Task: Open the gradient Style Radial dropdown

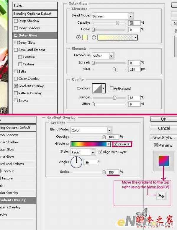Action: (83, 152)
